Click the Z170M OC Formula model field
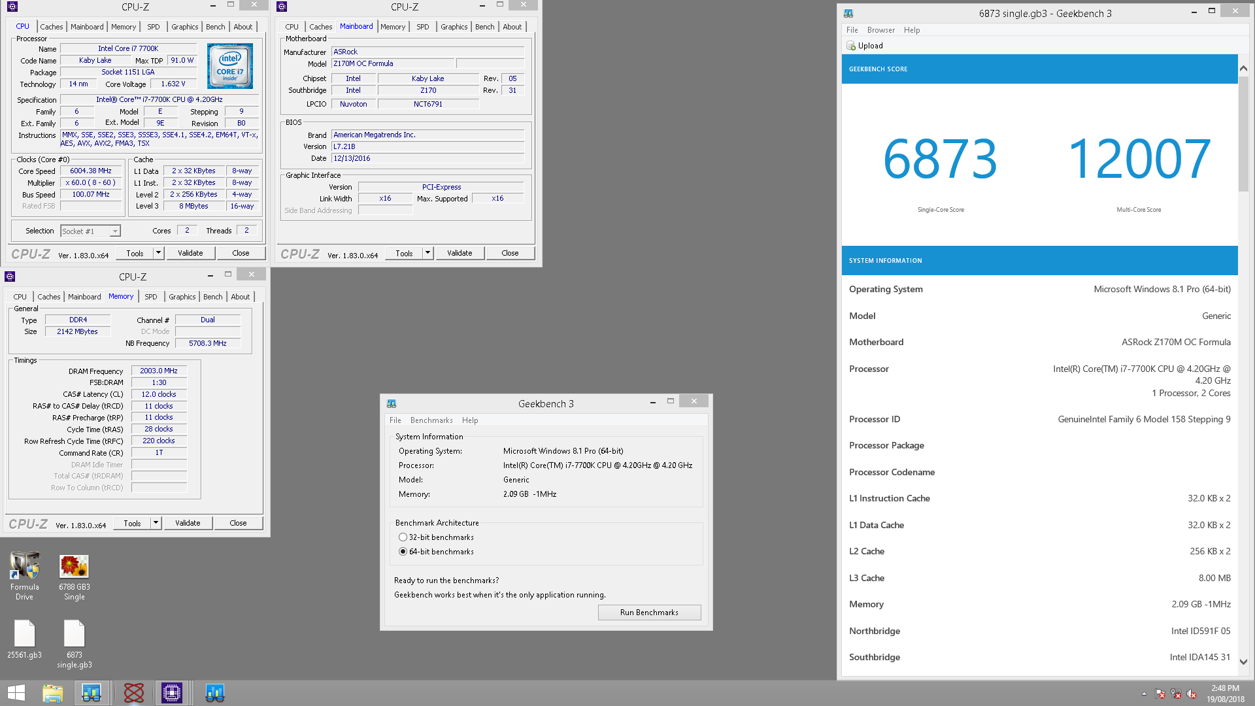 pos(392,64)
